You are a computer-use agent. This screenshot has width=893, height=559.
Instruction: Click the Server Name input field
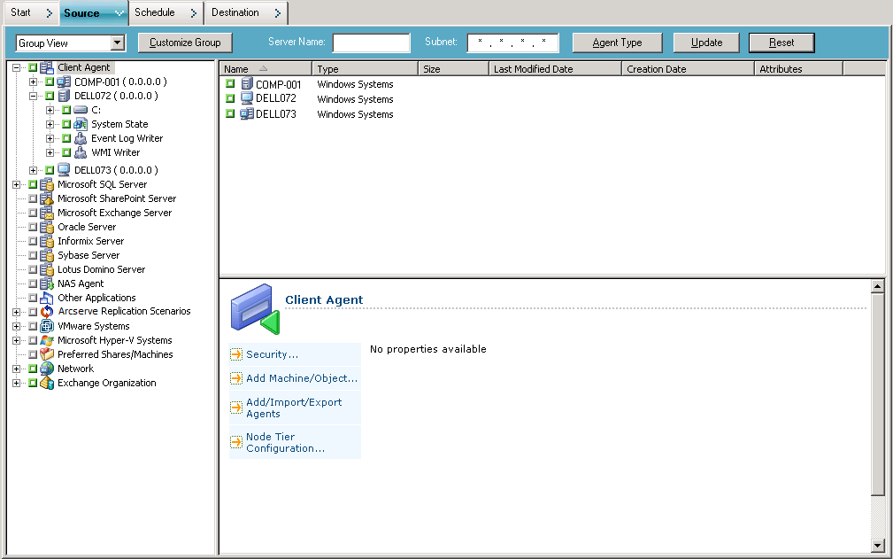(x=372, y=43)
